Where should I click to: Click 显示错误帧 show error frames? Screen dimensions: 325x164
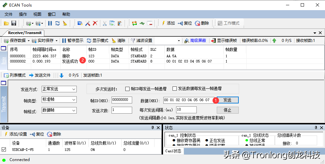coord(224,41)
